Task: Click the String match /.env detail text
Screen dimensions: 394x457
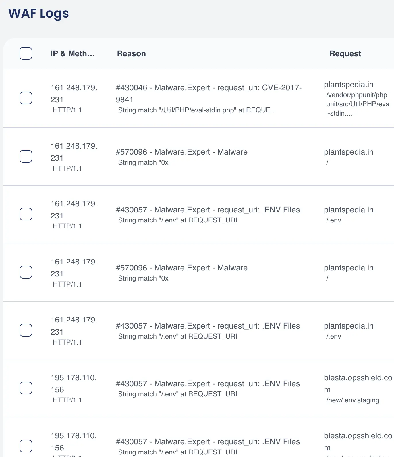Action: pos(177,220)
